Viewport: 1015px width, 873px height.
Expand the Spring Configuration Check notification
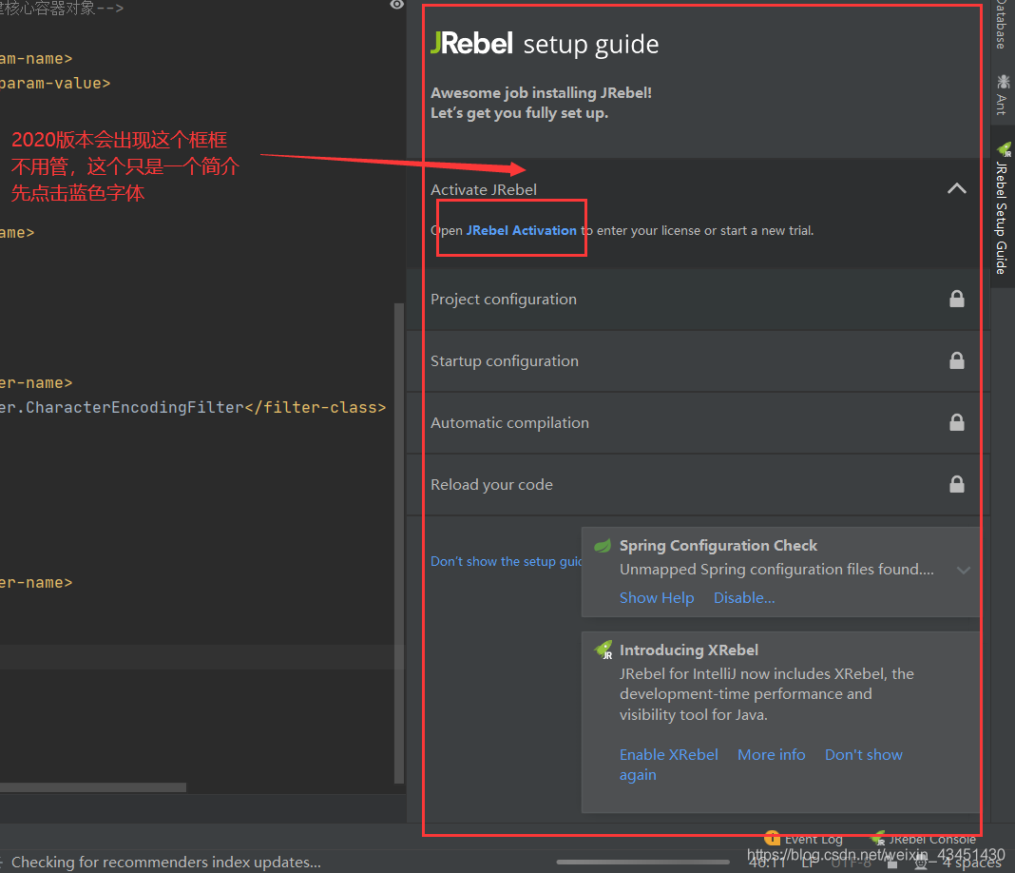pyautogui.click(x=963, y=571)
